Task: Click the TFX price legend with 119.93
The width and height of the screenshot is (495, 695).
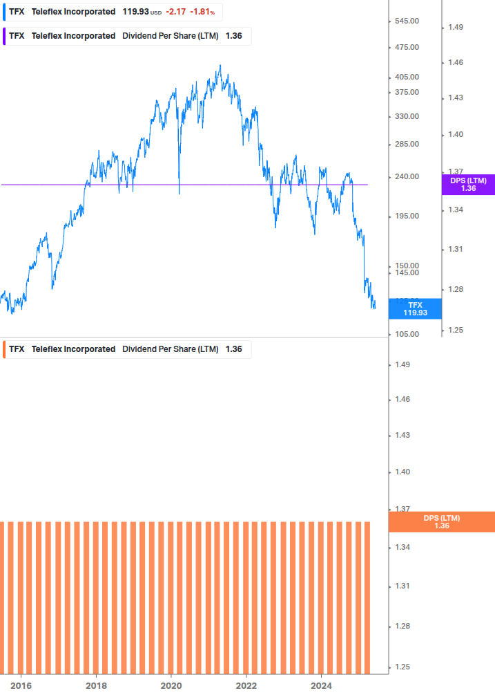Action: tap(113, 12)
